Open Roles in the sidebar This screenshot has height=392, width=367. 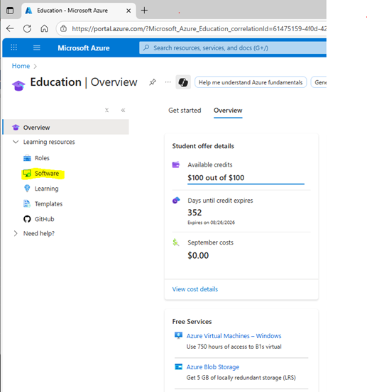click(42, 158)
